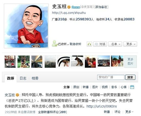Click the LV3 level badge icon
The height and width of the screenshot is (116, 141).
(76, 7)
